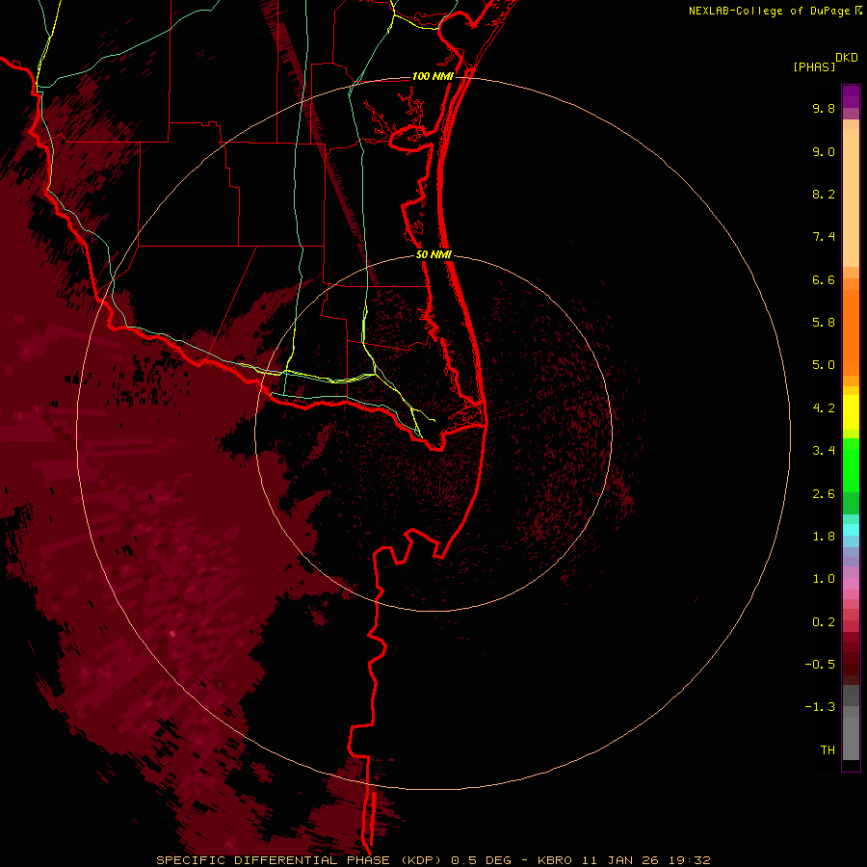Pick the pink color bar segment

pos(851,584)
